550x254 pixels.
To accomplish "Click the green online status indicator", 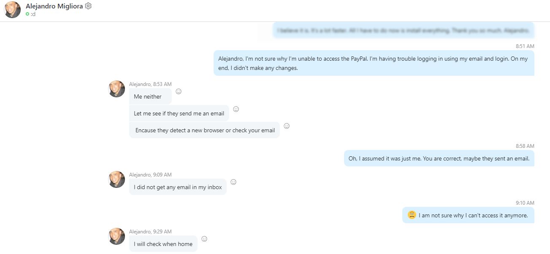I will (x=27, y=14).
